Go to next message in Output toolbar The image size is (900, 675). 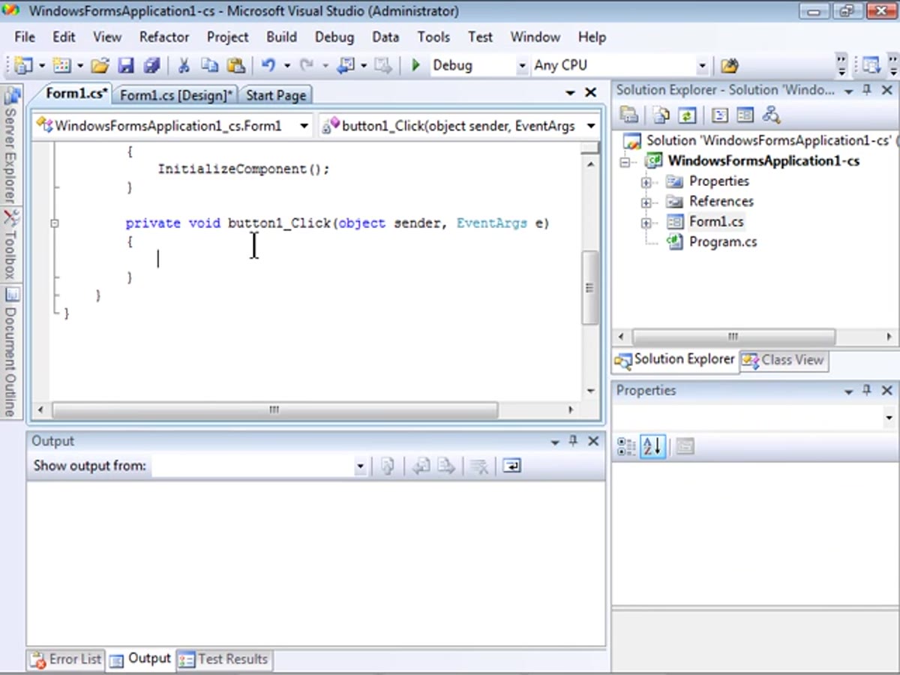[447, 466]
